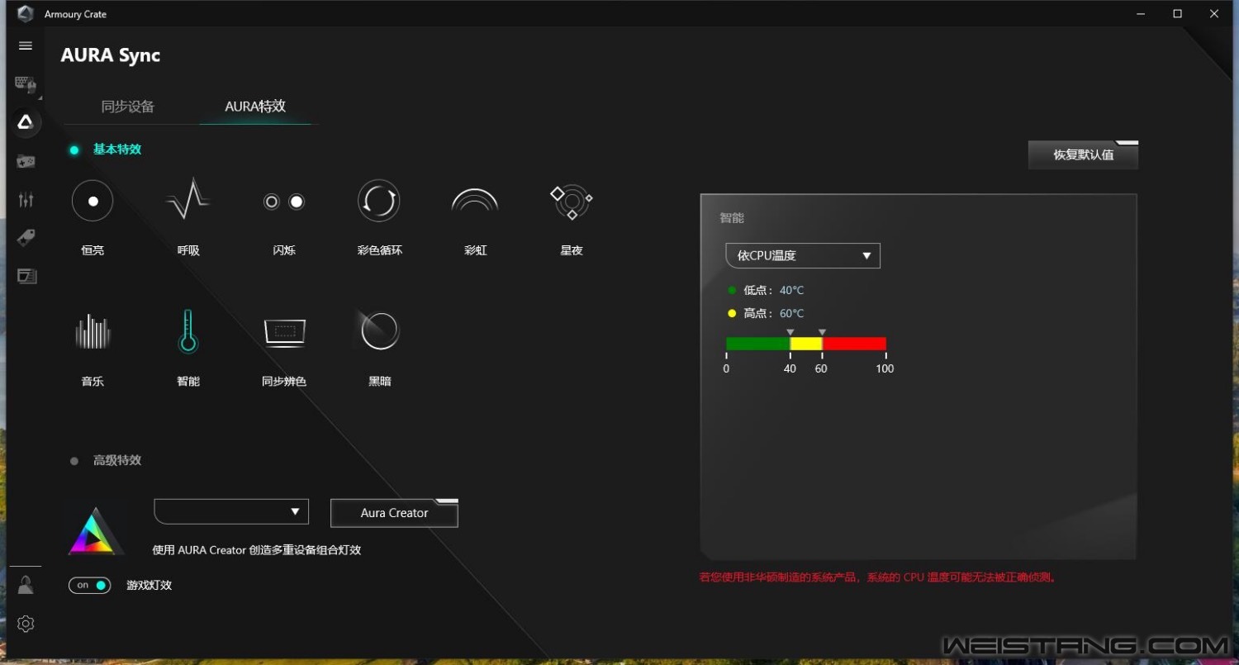The image size is (1239, 665).
Task: Choose the 呼吸 breathing effect icon
Action: 188,201
